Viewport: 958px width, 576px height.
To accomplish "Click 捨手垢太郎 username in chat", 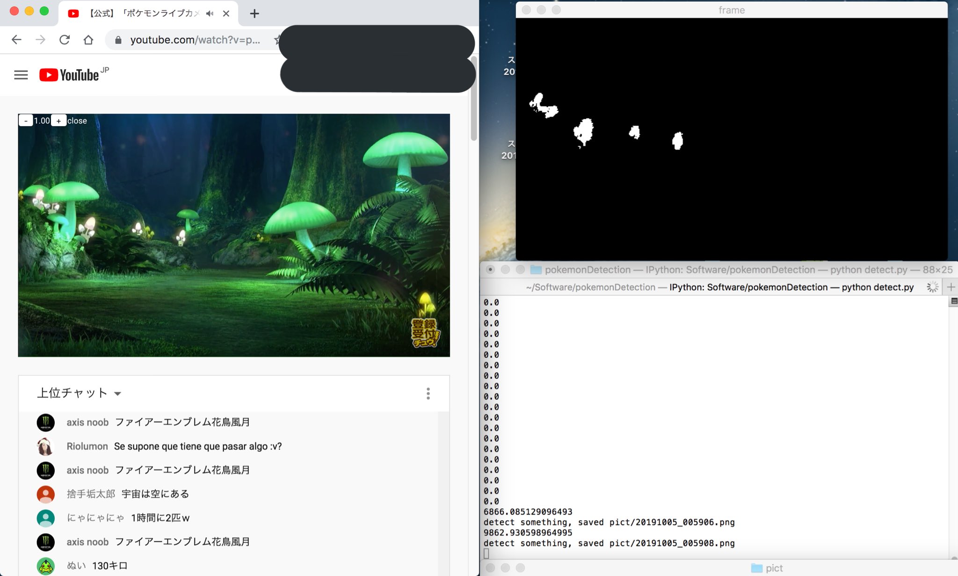I will click(x=91, y=494).
